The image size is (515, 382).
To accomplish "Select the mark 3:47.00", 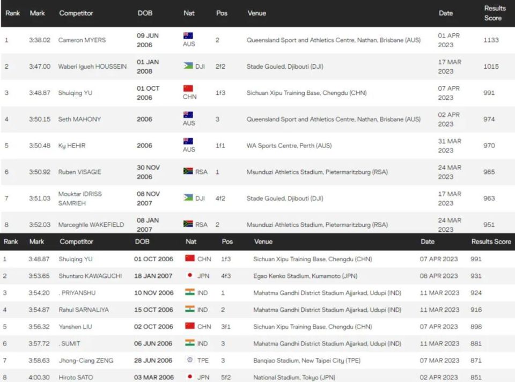I will click(x=39, y=67).
